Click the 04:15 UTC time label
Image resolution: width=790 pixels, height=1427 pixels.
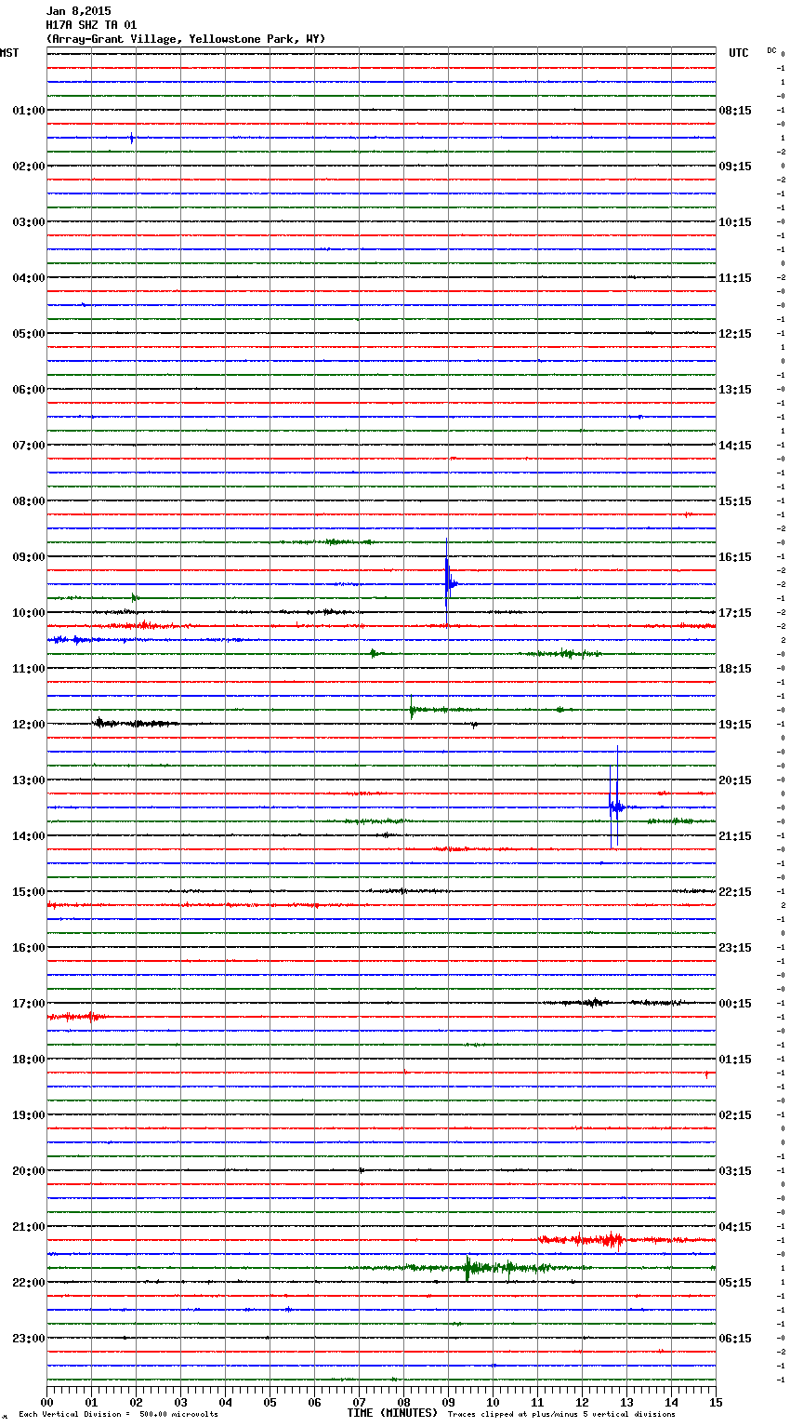tap(735, 1227)
